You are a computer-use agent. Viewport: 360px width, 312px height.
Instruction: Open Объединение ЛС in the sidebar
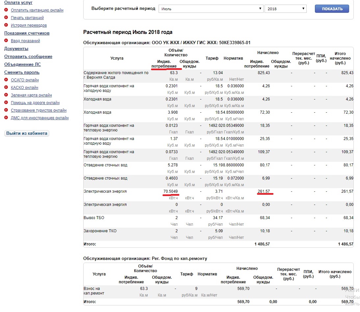[22, 64]
